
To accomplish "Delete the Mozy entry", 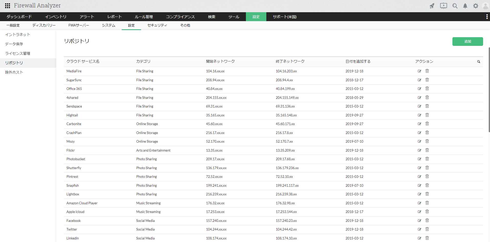I will pos(427,141).
